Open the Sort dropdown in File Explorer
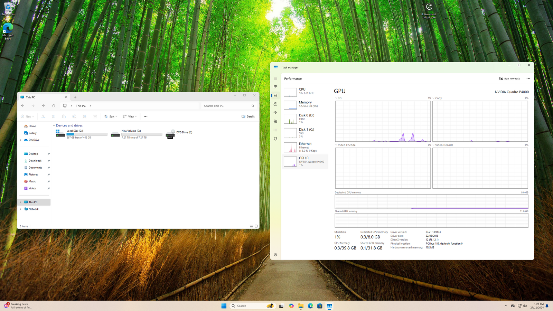553x311 pixels. click(x=111, y=116)
